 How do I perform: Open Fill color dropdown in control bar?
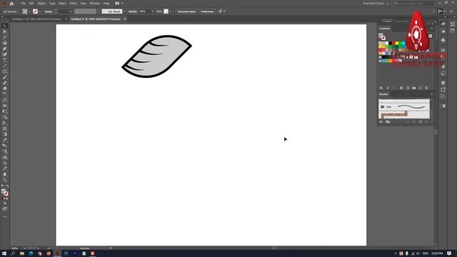tap(29, 11)
